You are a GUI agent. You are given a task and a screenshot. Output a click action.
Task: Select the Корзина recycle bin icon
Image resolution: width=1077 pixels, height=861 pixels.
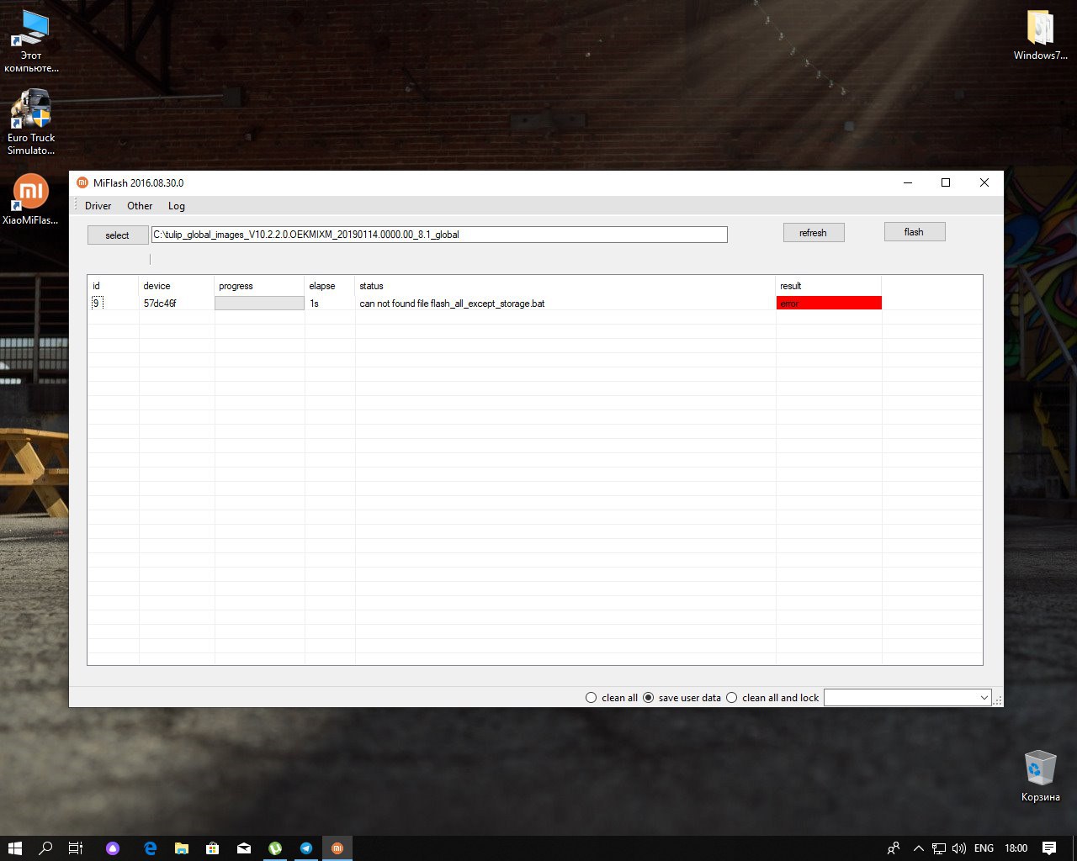[1041, 775]
